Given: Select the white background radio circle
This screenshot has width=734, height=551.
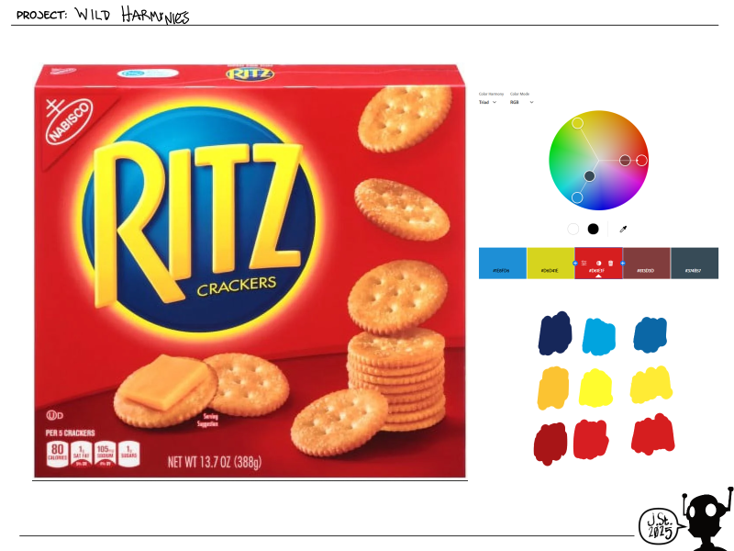Looking at the screenshot, I should point(573,229).
